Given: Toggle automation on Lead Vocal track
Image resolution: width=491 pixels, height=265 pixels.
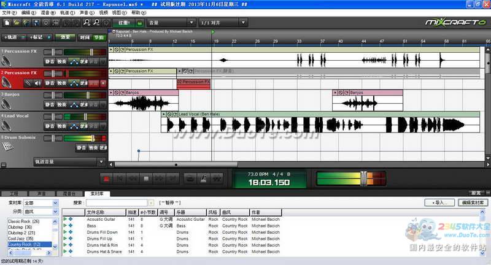Looking at the screenshot, I should 74,126.
